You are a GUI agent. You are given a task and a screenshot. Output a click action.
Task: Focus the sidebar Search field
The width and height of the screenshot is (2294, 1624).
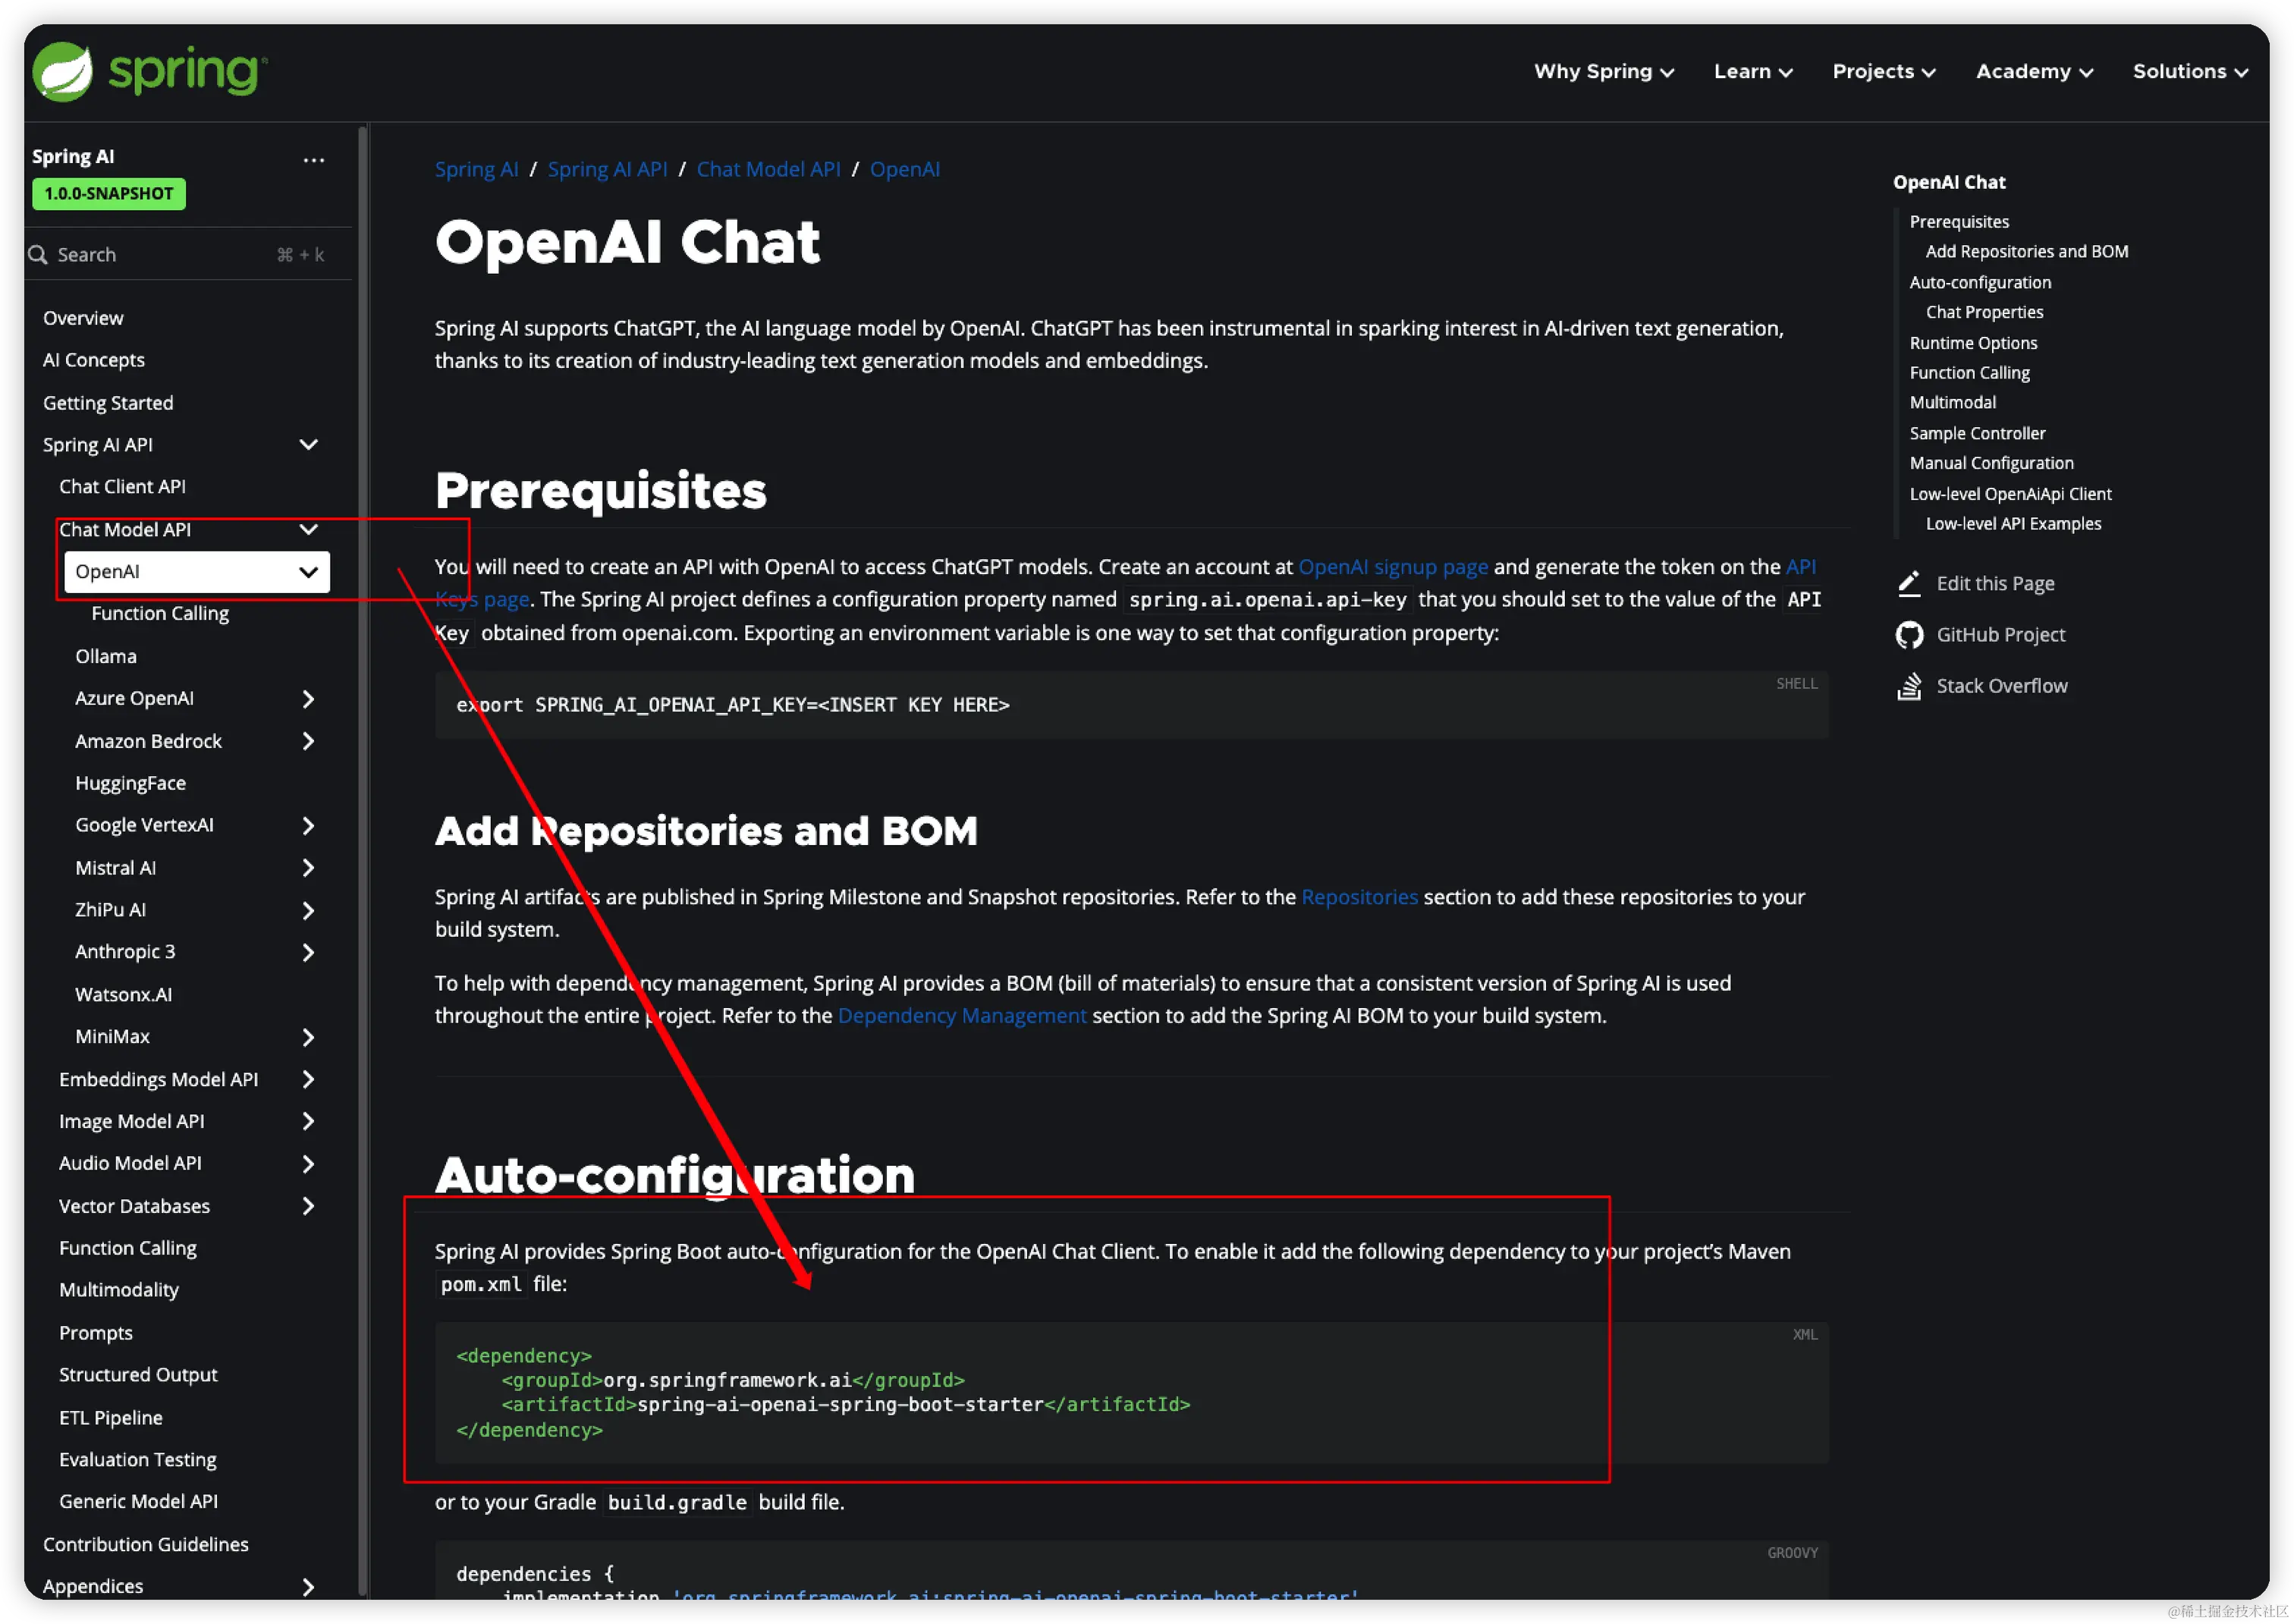190,254
